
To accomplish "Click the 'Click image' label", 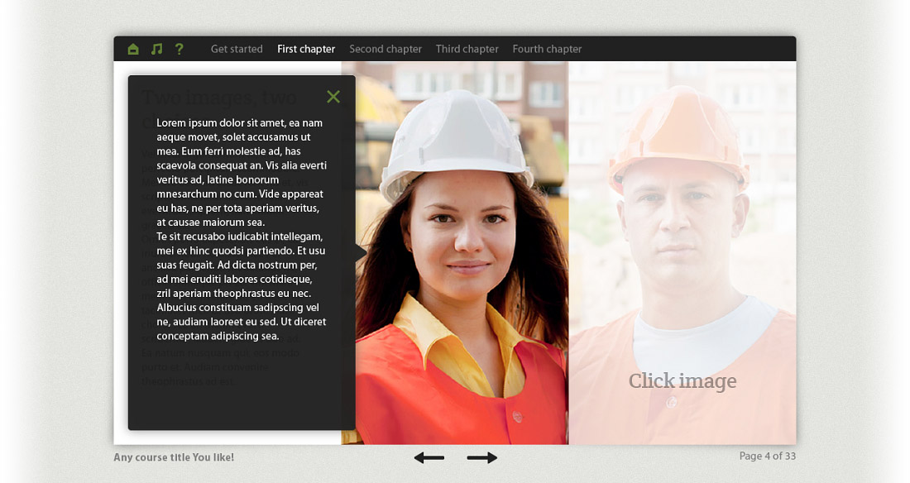I will [x=682, y=380].
